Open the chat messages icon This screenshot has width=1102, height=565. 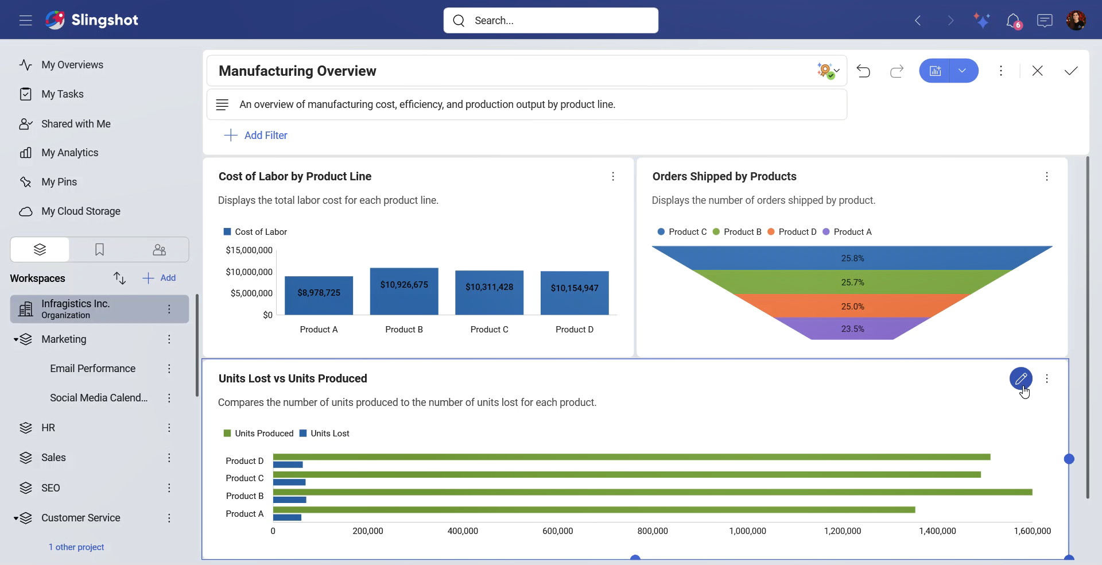pos(1045,21)
